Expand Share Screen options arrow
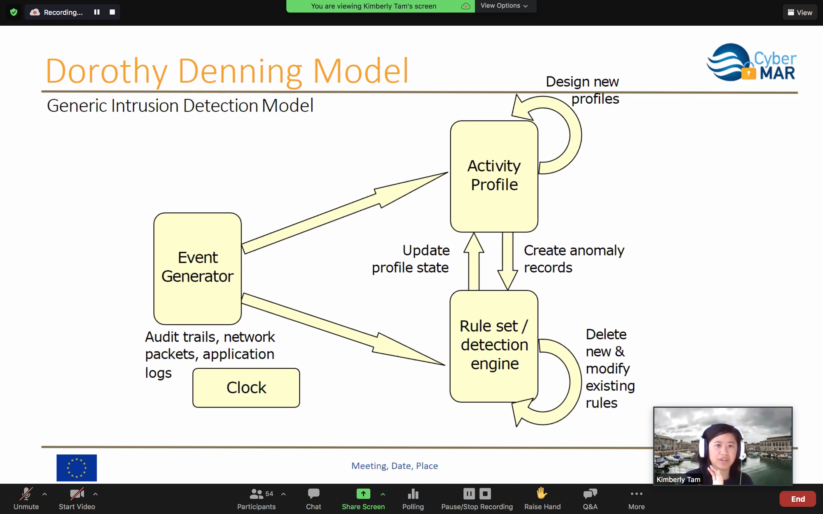 click(383, 494)
